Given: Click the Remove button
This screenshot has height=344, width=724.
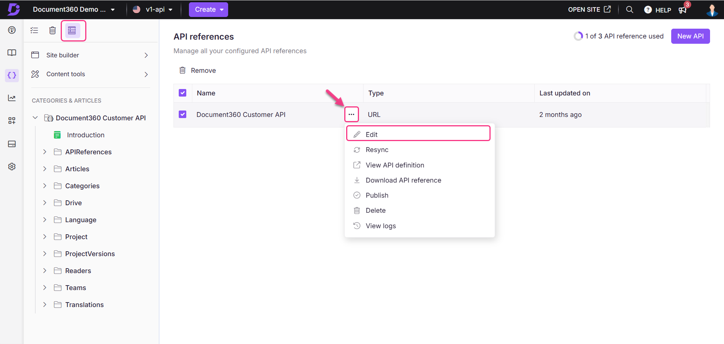Looking at the screenshot, I should pyautogui.click(x=198, y=71).
